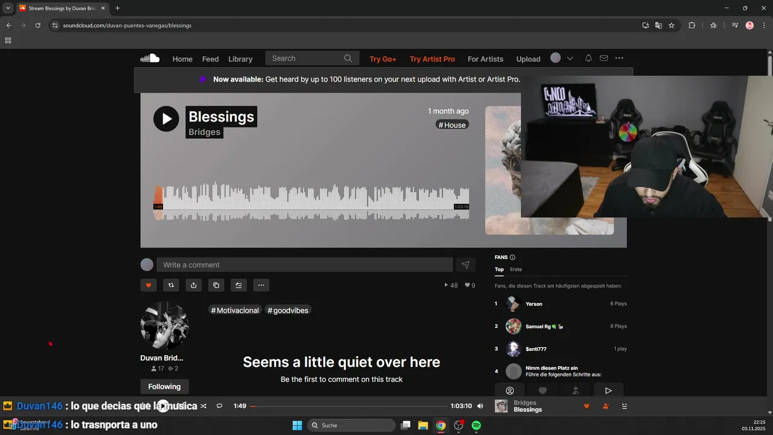The width and height of the screenshot is (773, 435).
Task: Play the Blessings track with the large play button
Action: coord(166,119)
